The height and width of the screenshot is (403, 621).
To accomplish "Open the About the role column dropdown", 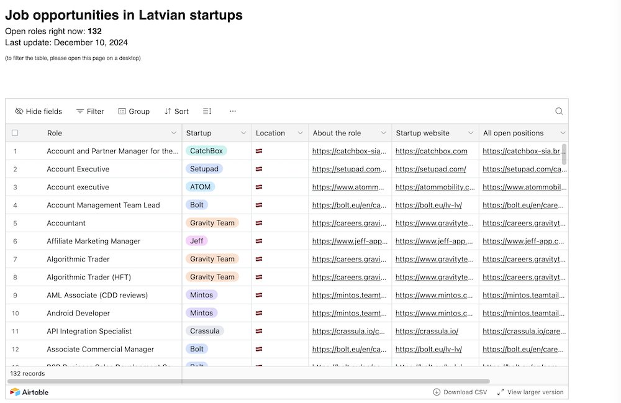I will tap(383, 133).
